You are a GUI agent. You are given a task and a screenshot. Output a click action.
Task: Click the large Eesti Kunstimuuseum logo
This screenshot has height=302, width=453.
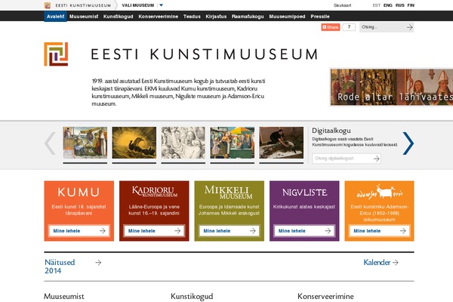pos(56,54)
